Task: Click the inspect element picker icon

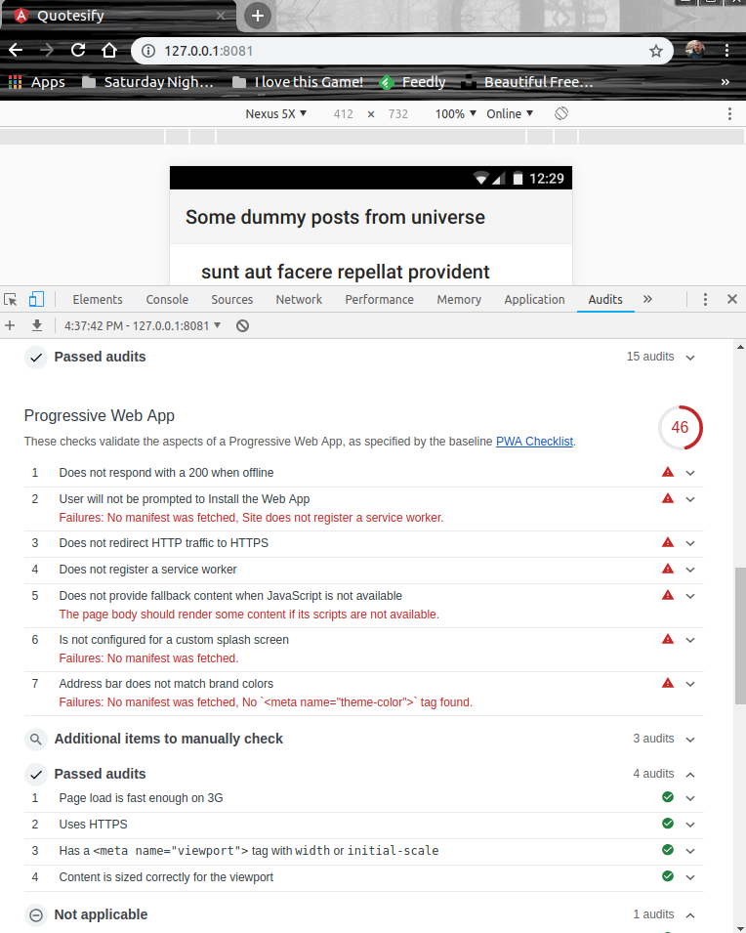Action: pyautogui.click(x=11, y=300)
